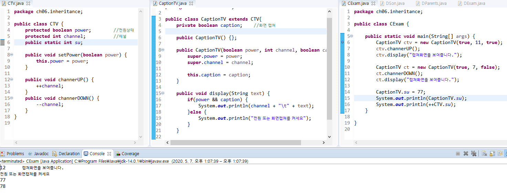This screenshot has width=507, height=193.
Task: Click 'CaptionTV.su = 77;' line
Action: pos(401,92)
